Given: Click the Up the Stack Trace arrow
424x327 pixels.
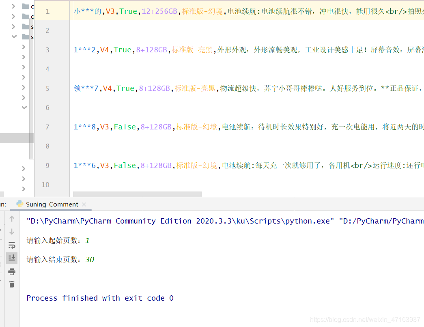Looking at the screenshot, I should point(12,219).
